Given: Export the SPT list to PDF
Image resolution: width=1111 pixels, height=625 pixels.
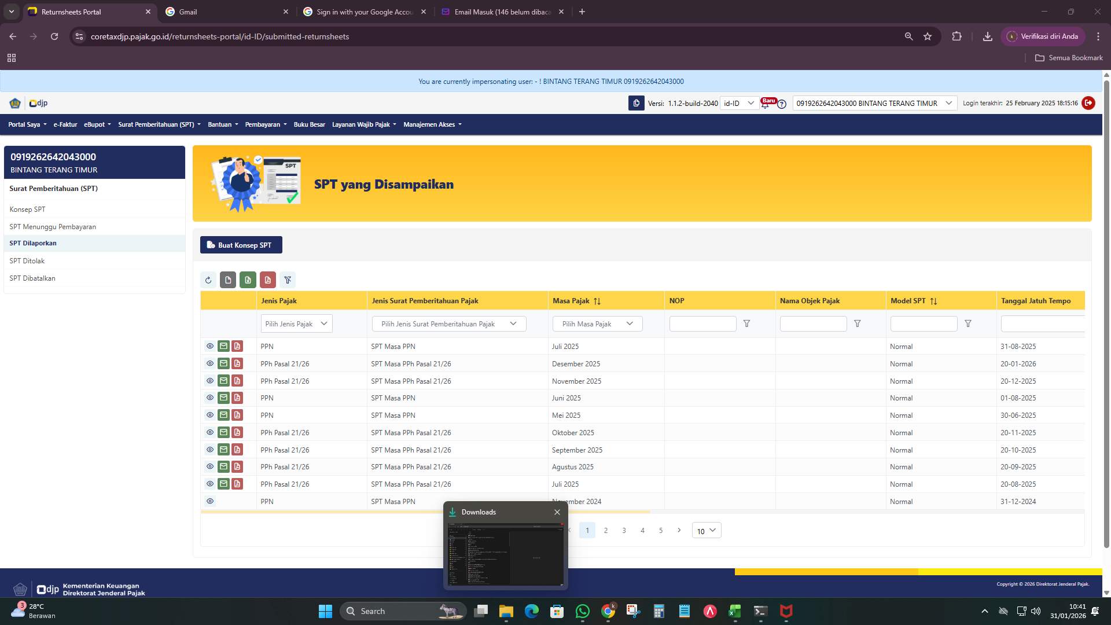Looking at the screenshot, I should [x=267, y=280].
